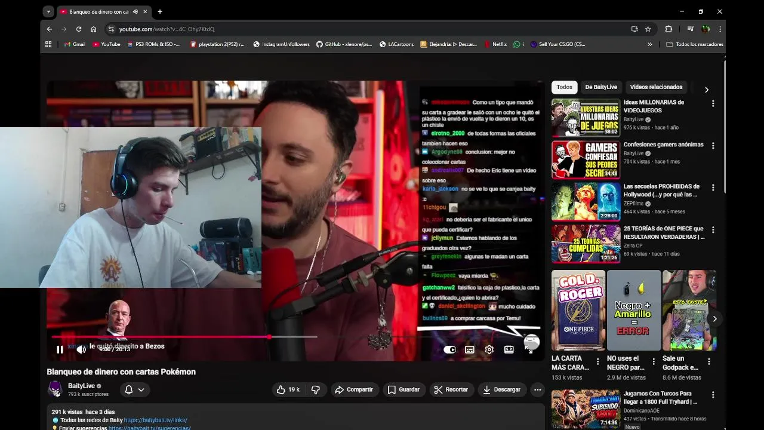
Task: Open the notification bell dropdown for BaityLive
Action: coord(134,389)
